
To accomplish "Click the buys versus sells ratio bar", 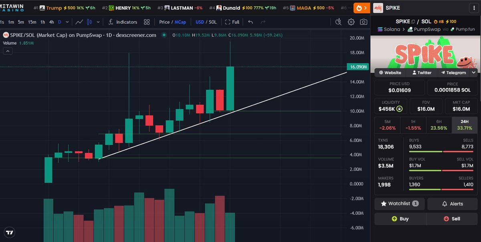I will click(441, 152).
